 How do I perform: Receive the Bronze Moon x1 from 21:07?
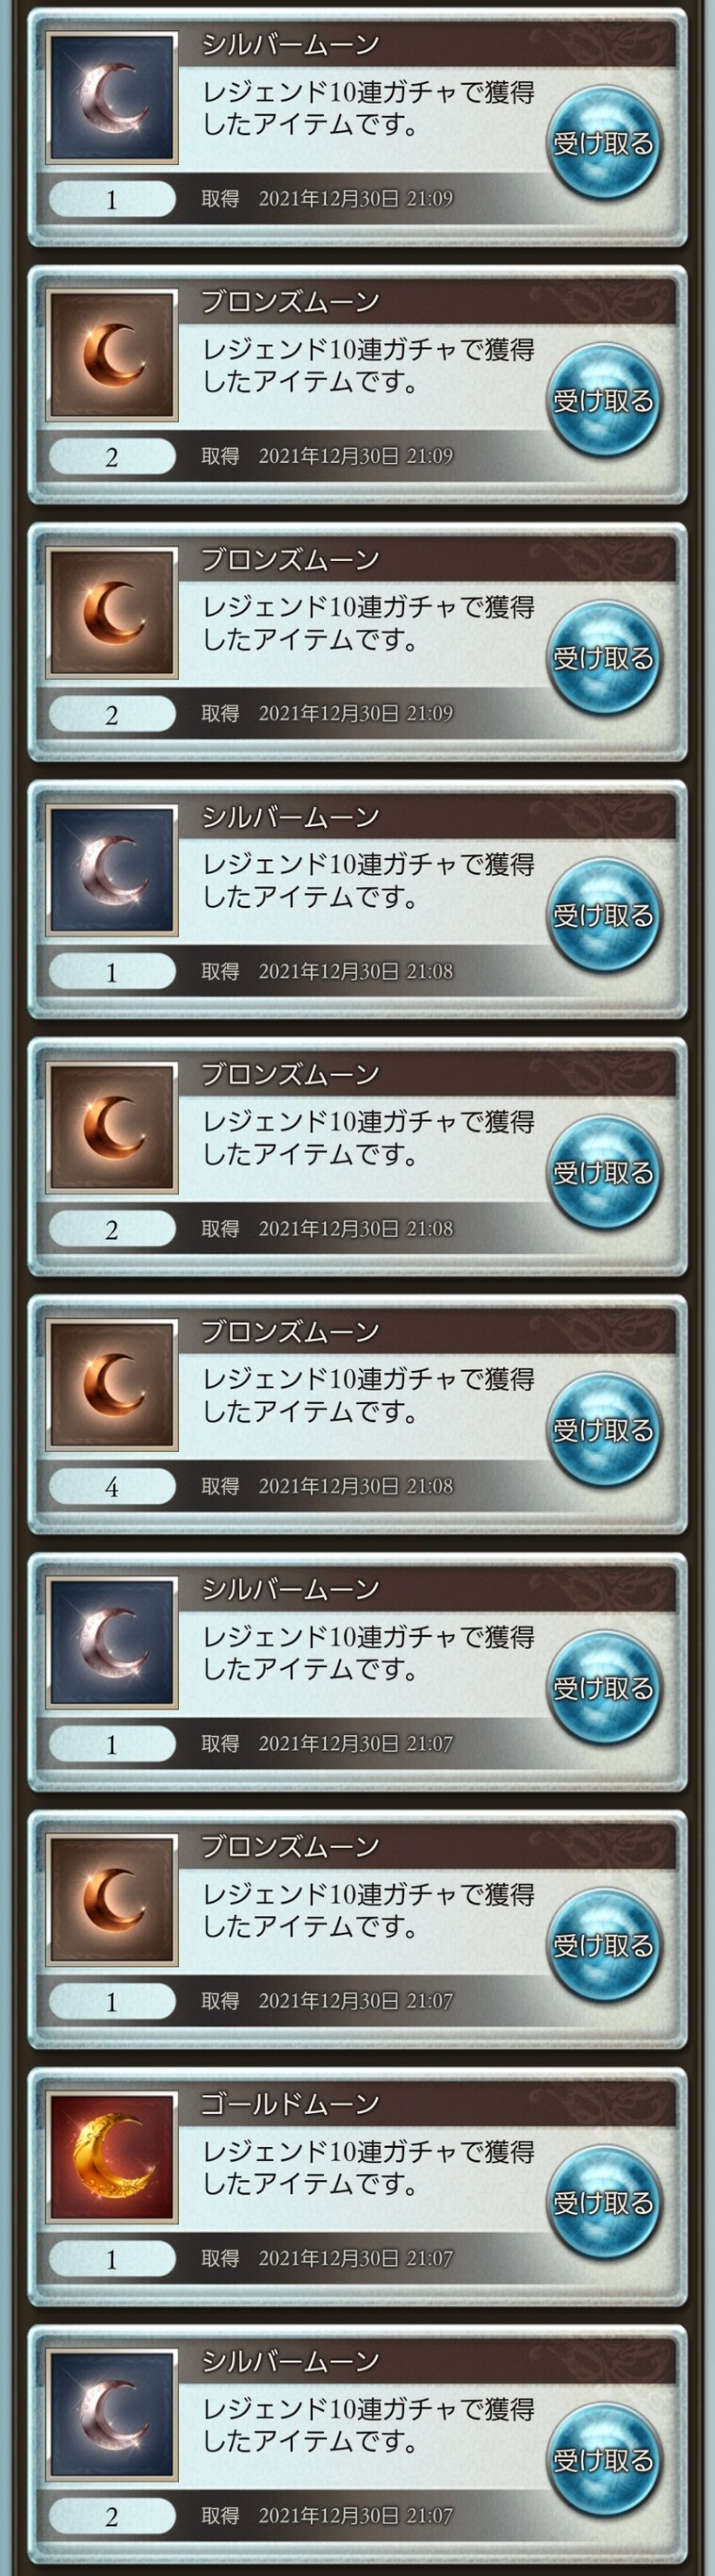[603, 1945]
